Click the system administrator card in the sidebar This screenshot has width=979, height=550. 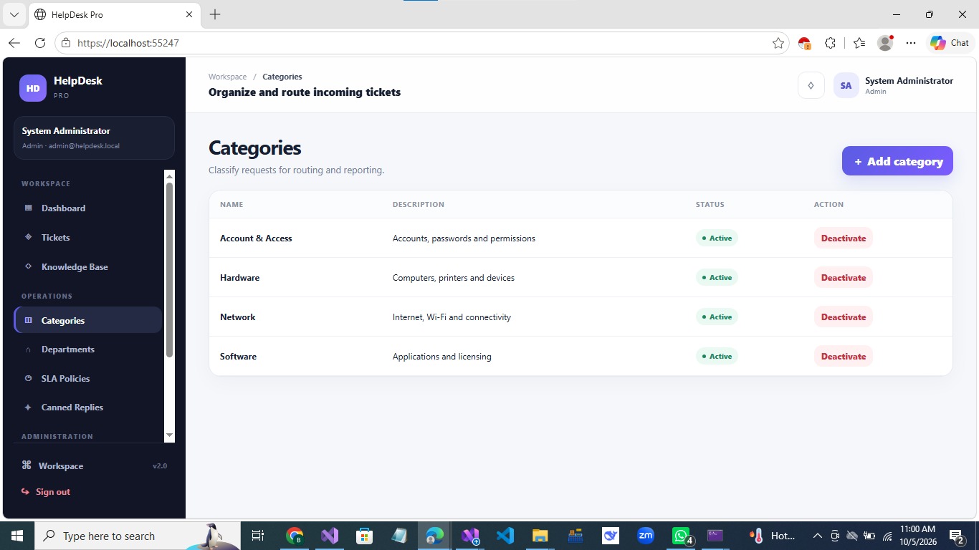[94, 137]
